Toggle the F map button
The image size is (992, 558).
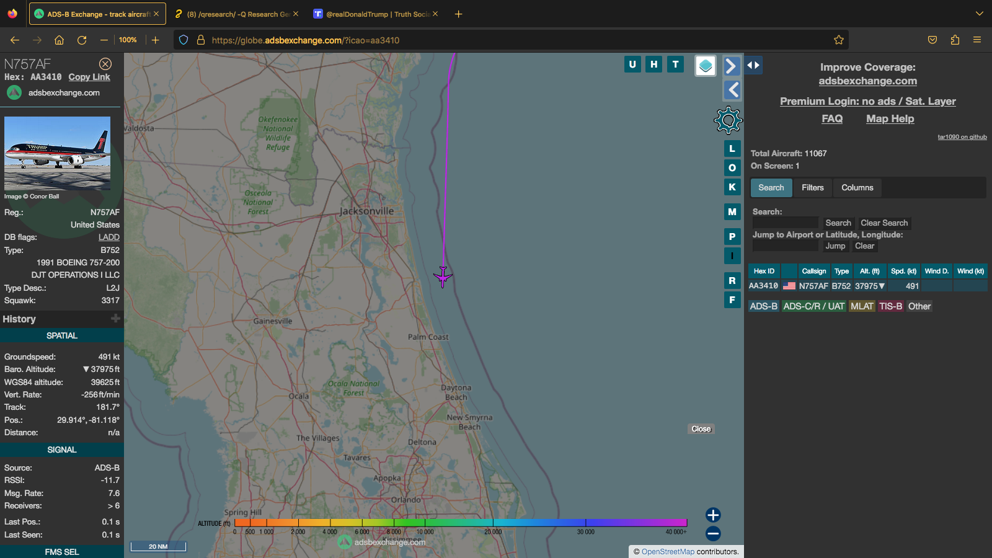pos(732,300)
